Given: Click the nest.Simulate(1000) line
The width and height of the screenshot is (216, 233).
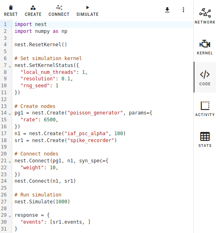Looking at the screenshot, I should pyautogui.click(x=42, y=202).
